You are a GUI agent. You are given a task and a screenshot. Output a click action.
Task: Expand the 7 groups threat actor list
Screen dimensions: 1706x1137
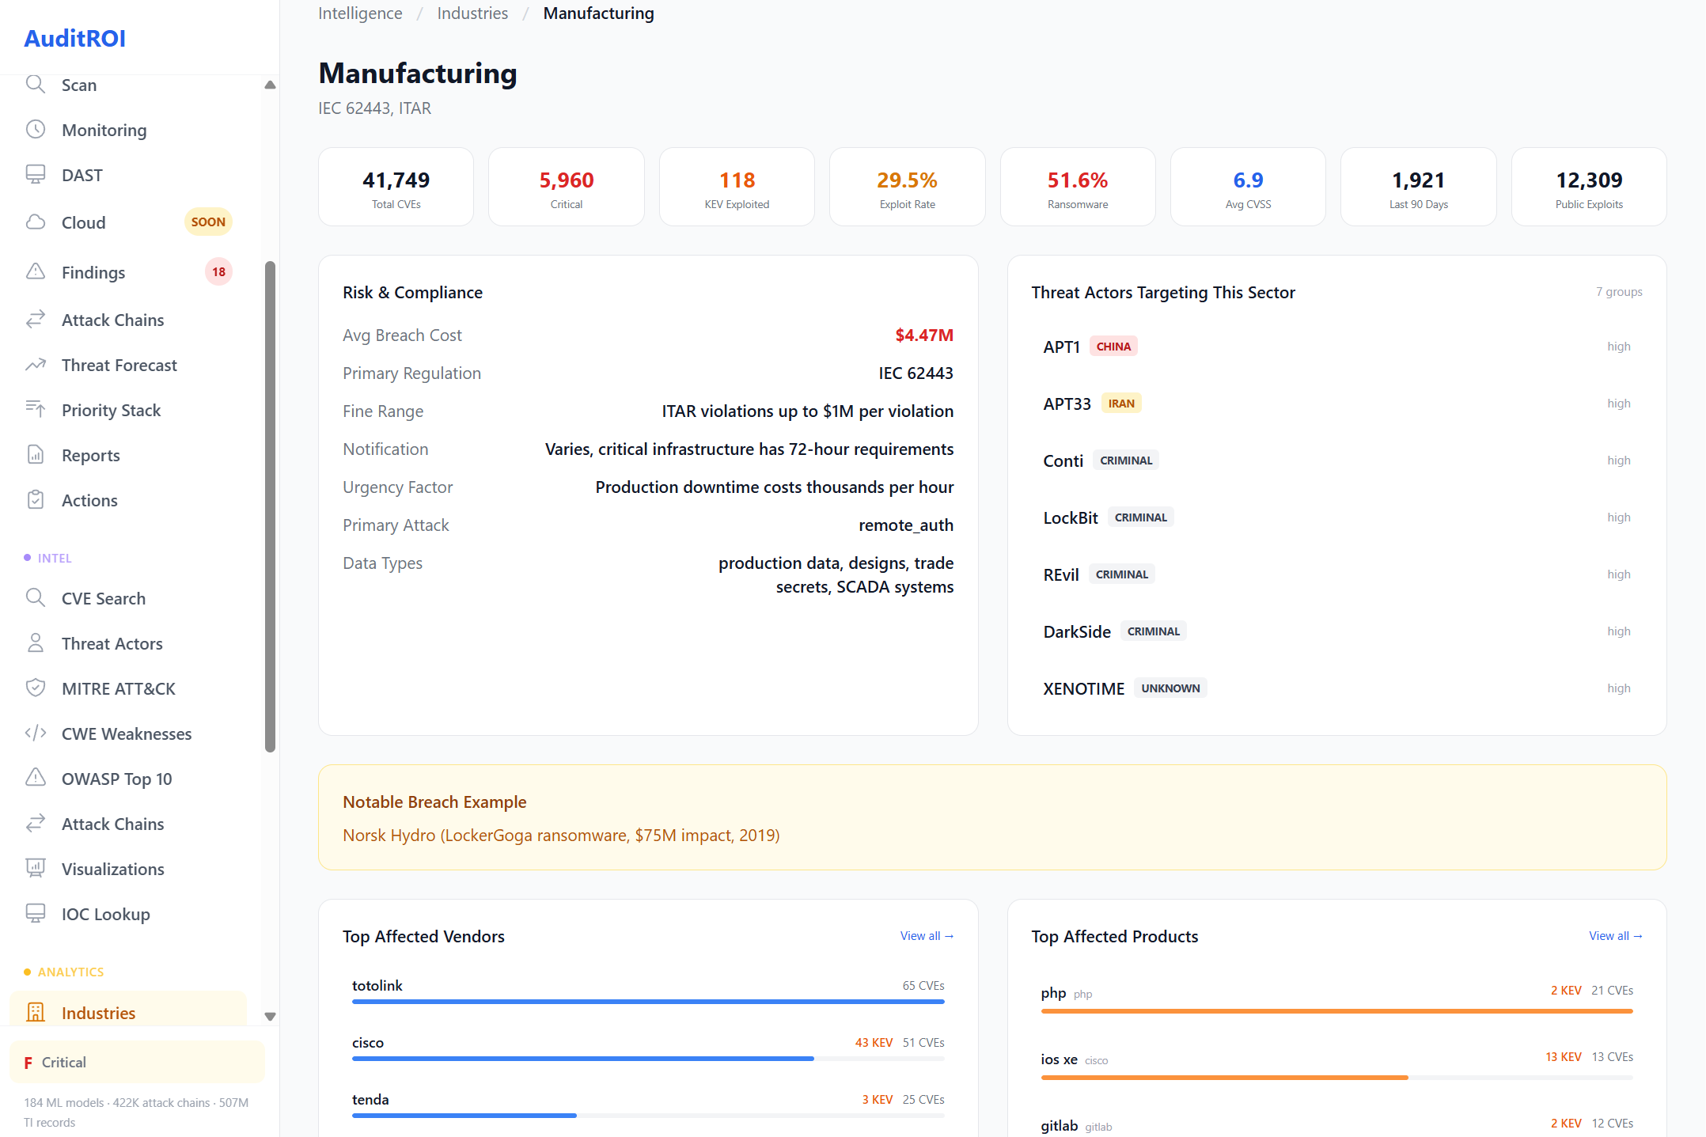click(x=1619, y=291)
